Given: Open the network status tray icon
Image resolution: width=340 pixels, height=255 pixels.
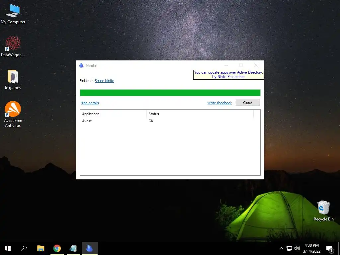Looking at the screenshot, I should coord(289,248).
